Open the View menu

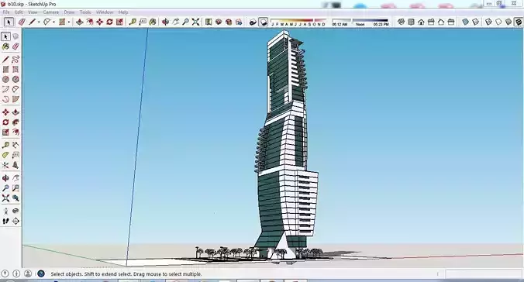(x=33, y=12)
